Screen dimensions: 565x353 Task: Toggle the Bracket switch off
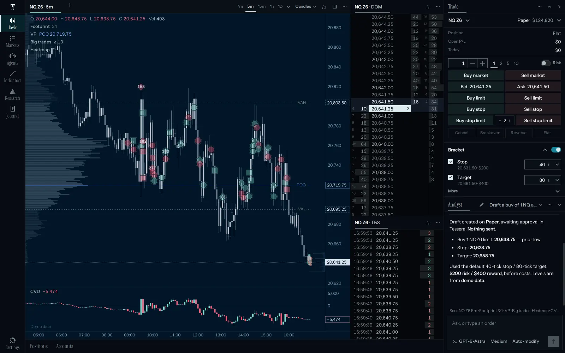coord(556,150)
